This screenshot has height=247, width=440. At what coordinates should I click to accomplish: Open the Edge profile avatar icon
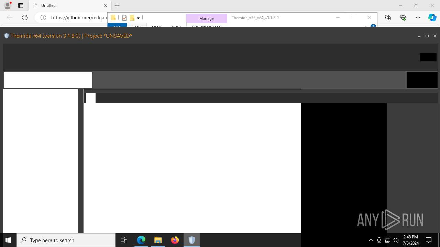coord(7,5)
